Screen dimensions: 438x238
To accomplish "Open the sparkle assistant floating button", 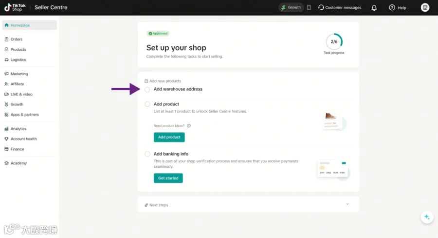I will 427,217.
